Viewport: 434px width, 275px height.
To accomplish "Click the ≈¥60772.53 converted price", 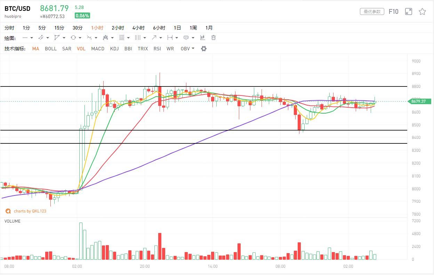I will tap(52, 16).
